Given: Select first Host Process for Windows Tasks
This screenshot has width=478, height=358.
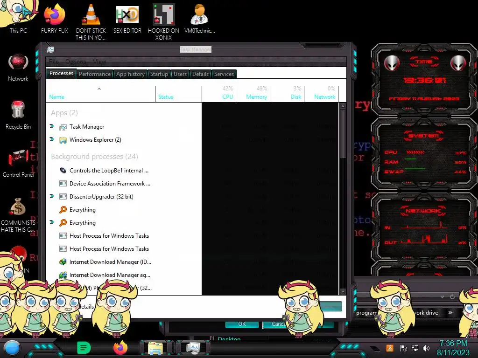Looking at the screenshot, I should [192, 236].
